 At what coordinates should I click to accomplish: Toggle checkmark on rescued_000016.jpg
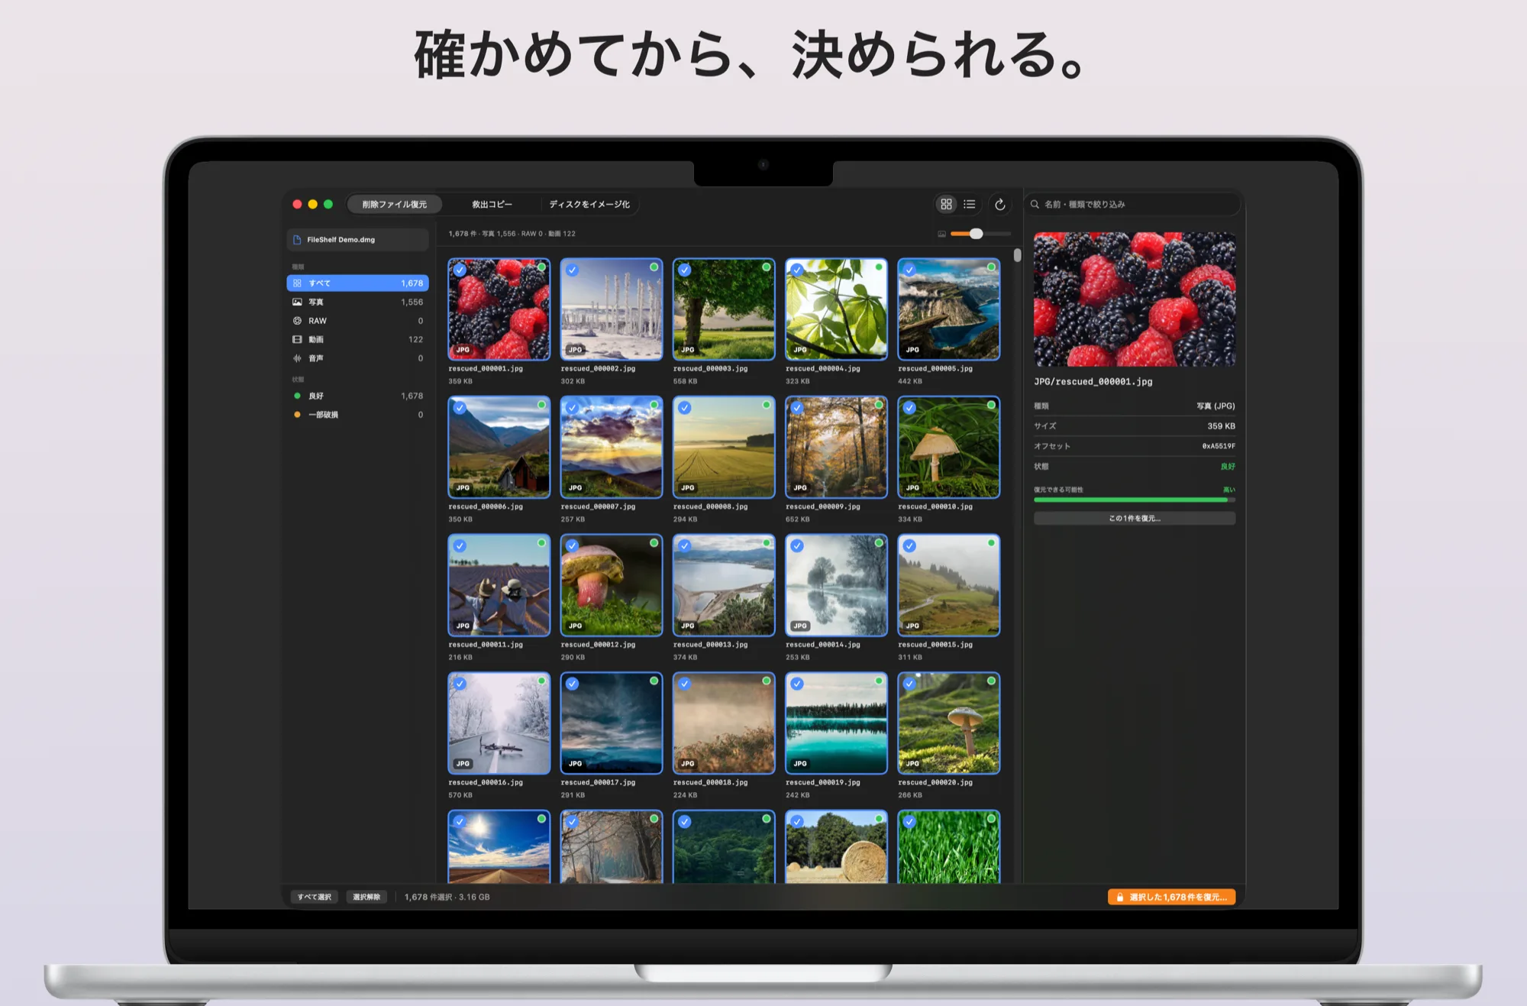[x=460, y=684]
